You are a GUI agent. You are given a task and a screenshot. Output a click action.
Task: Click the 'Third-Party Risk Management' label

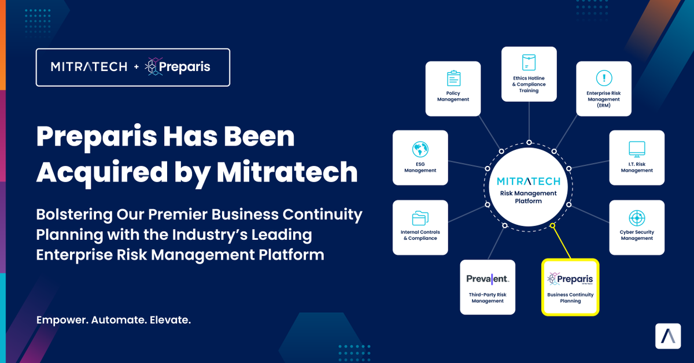click(x=488, y=298)
